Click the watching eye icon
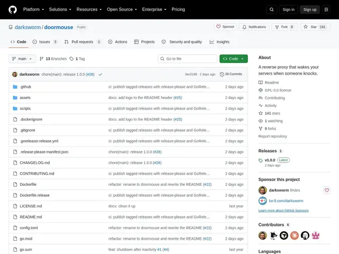This screenshot has width=339, height=254. coord(261,121)
